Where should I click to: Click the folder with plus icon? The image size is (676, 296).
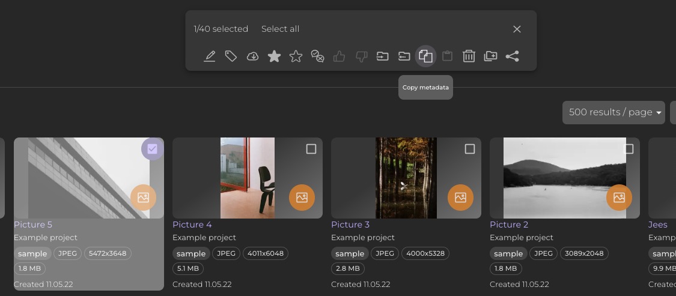coord(490,56)
